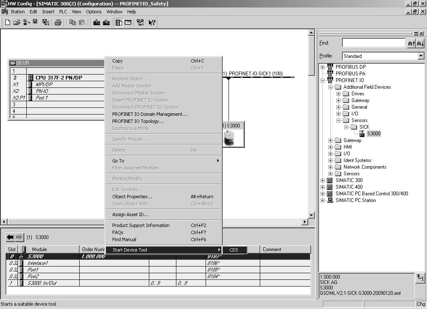Choose Copy in the context menu
Viewport: 427px width, 309px height.
[163, 61]
